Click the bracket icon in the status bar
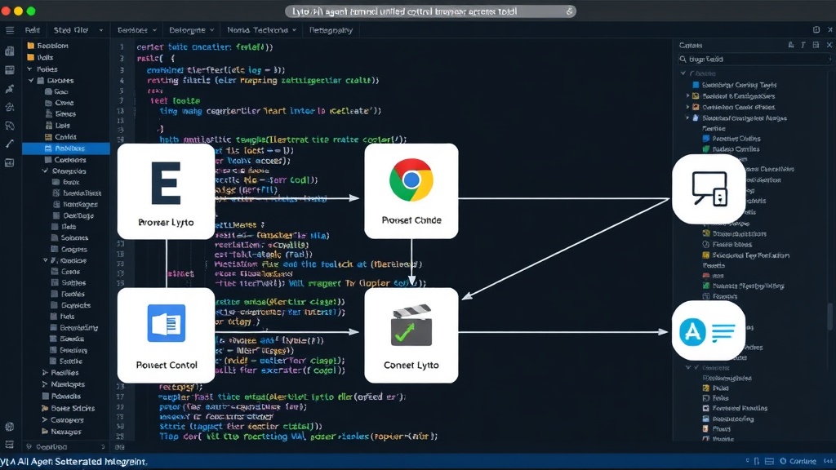Viewport: 836px width, 470px height. pos(757,462)
